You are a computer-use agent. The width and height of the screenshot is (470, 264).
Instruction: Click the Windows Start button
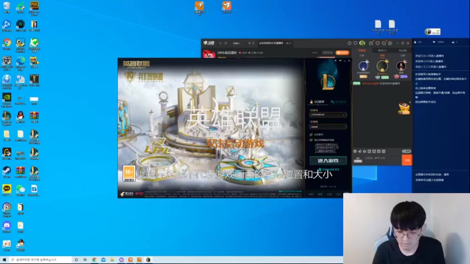tap(4, 260)
